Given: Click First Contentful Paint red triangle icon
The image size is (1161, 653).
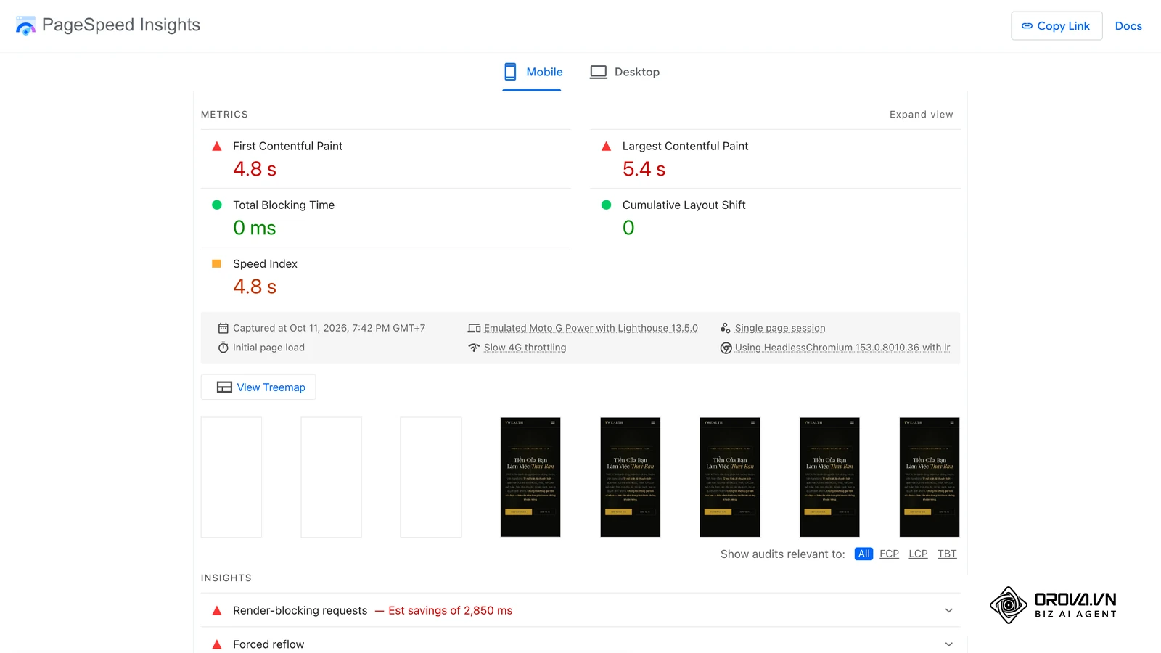Looking at the screenshot, I should [x=216, y=146].
